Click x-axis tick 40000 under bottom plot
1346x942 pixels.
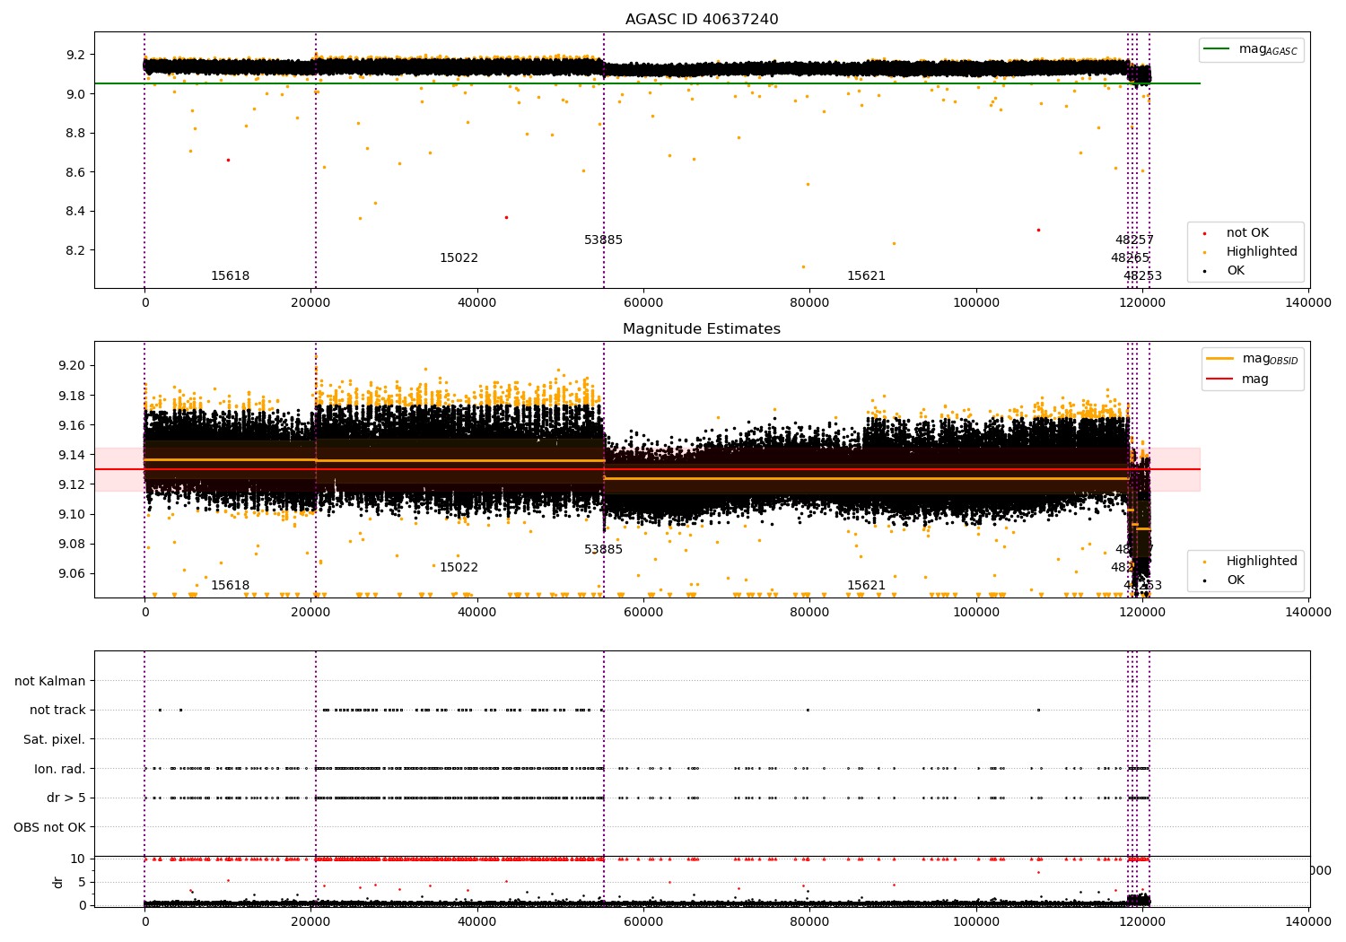pyautogui.click(x=476, y=921)
